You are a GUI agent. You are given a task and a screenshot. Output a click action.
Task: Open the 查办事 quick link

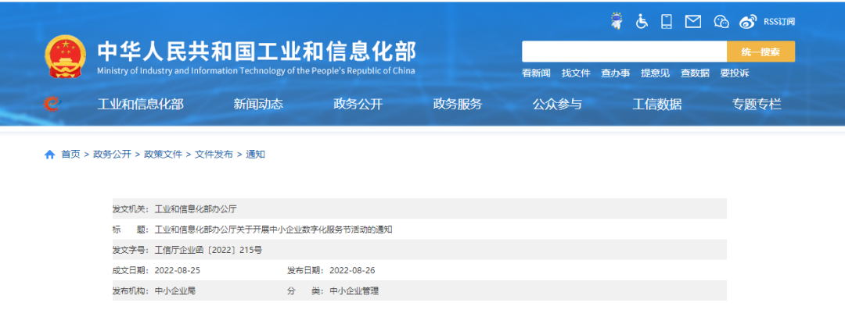[616, 73]
